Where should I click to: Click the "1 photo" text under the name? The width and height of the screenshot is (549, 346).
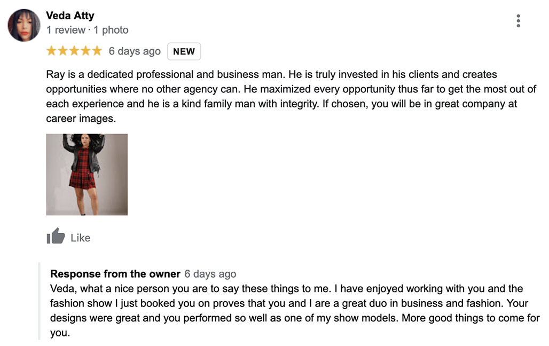click(x=111, y=30)
